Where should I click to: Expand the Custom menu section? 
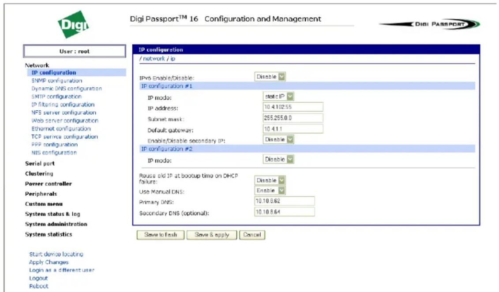click(x=44, y=204)
